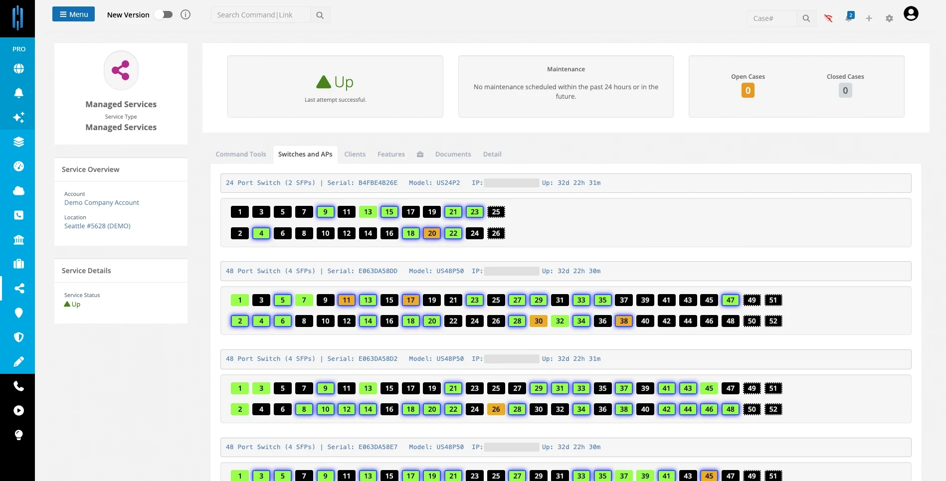Open the bell alerts sidebar icon
Image resolution: width=946 pixels, height=481 pixels.
pyautogui.click(x=18, y=93)
